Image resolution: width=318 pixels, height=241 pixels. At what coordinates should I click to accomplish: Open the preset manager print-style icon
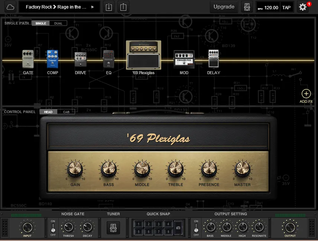[247, 7]
